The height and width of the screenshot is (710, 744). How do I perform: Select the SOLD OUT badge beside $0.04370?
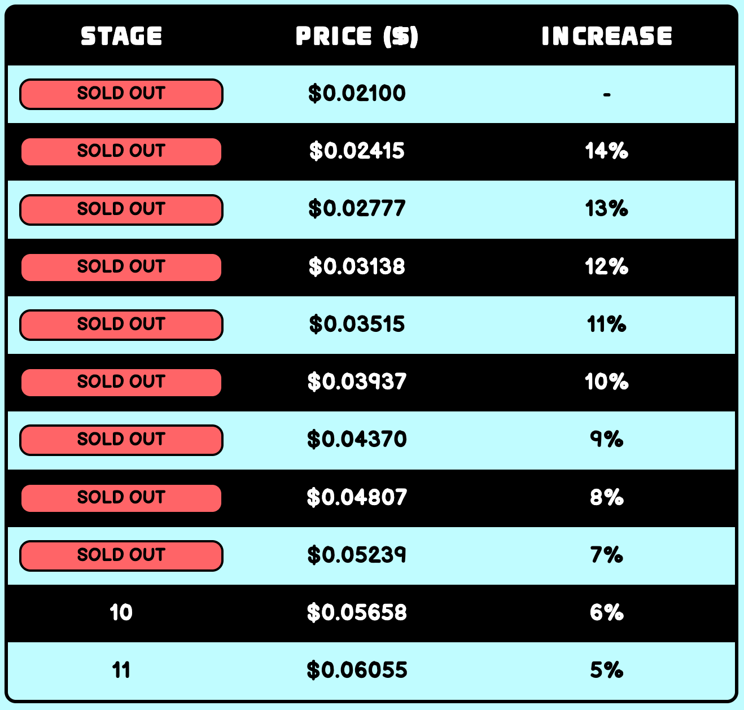pyautogui.click(x=121, y=440)
